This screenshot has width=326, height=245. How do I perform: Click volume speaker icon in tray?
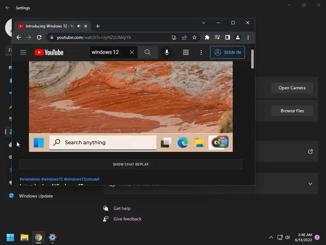point(287,237)
